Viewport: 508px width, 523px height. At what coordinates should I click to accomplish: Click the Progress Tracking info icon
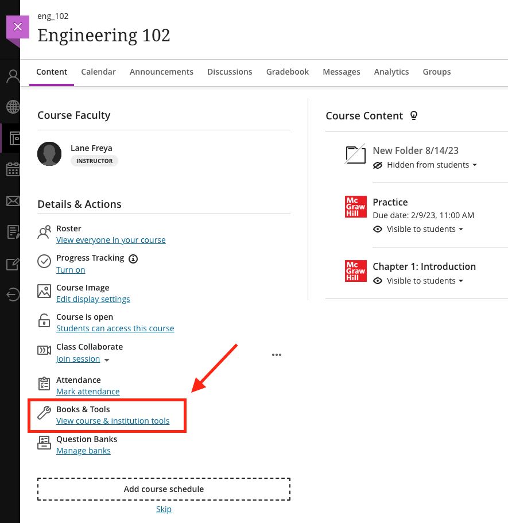click(133, 258)
